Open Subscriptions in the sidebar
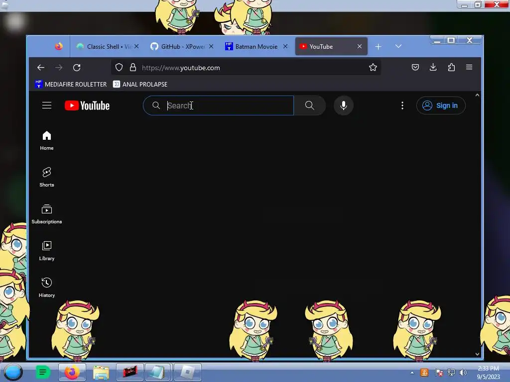The width and height of the screenshot is (510, 382). pyautogui.click(x=47, y=214)
